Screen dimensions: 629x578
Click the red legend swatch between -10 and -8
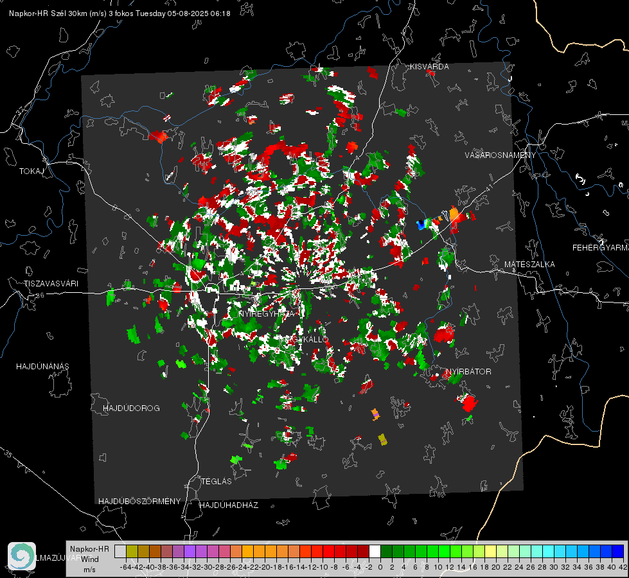(328, 552)
